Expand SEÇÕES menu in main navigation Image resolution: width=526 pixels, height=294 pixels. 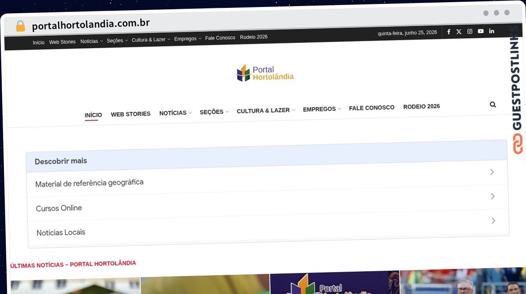[214, 112]
